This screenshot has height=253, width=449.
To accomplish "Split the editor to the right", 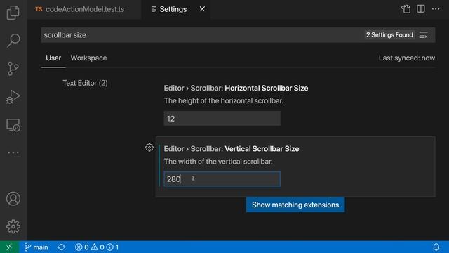I will point(421,9).
